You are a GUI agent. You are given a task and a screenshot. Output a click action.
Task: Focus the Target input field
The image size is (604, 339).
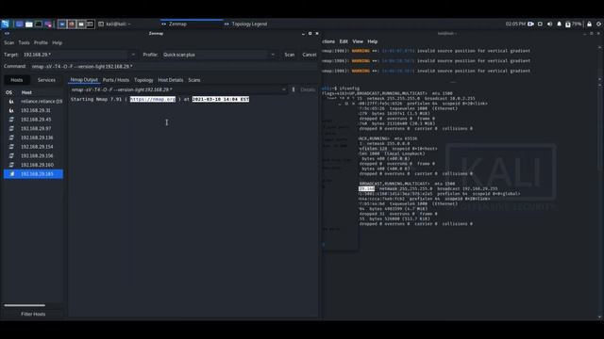(75, 55)
